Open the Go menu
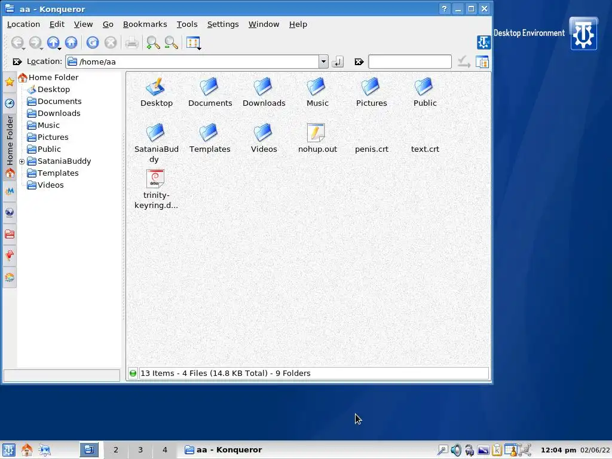Screen dimensions: 612x459 pyautogui.click(x=108, y=24)
